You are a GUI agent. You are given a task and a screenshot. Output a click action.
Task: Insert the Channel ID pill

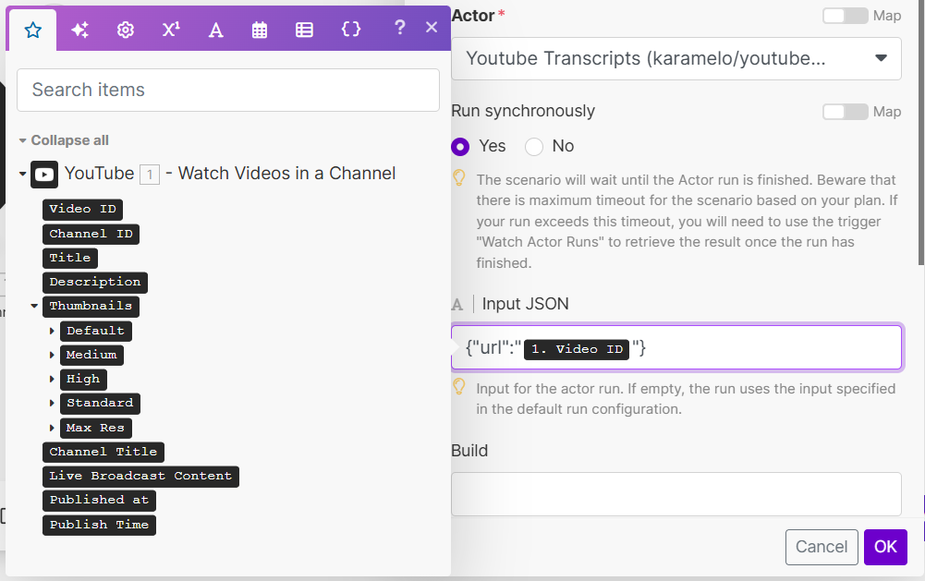[x=91, y=235]
